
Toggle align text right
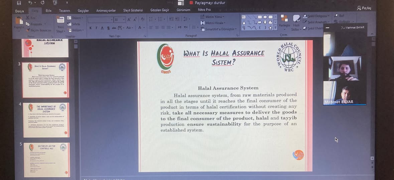tap(162, 27)
